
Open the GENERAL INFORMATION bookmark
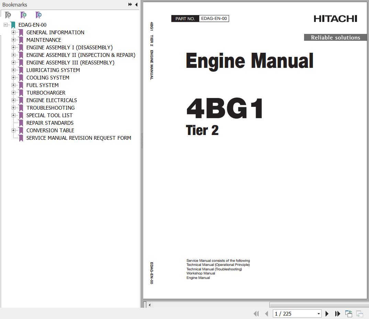pos(55,33)
